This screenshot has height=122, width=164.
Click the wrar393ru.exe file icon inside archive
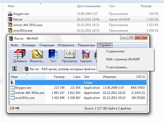click(12, 98)
